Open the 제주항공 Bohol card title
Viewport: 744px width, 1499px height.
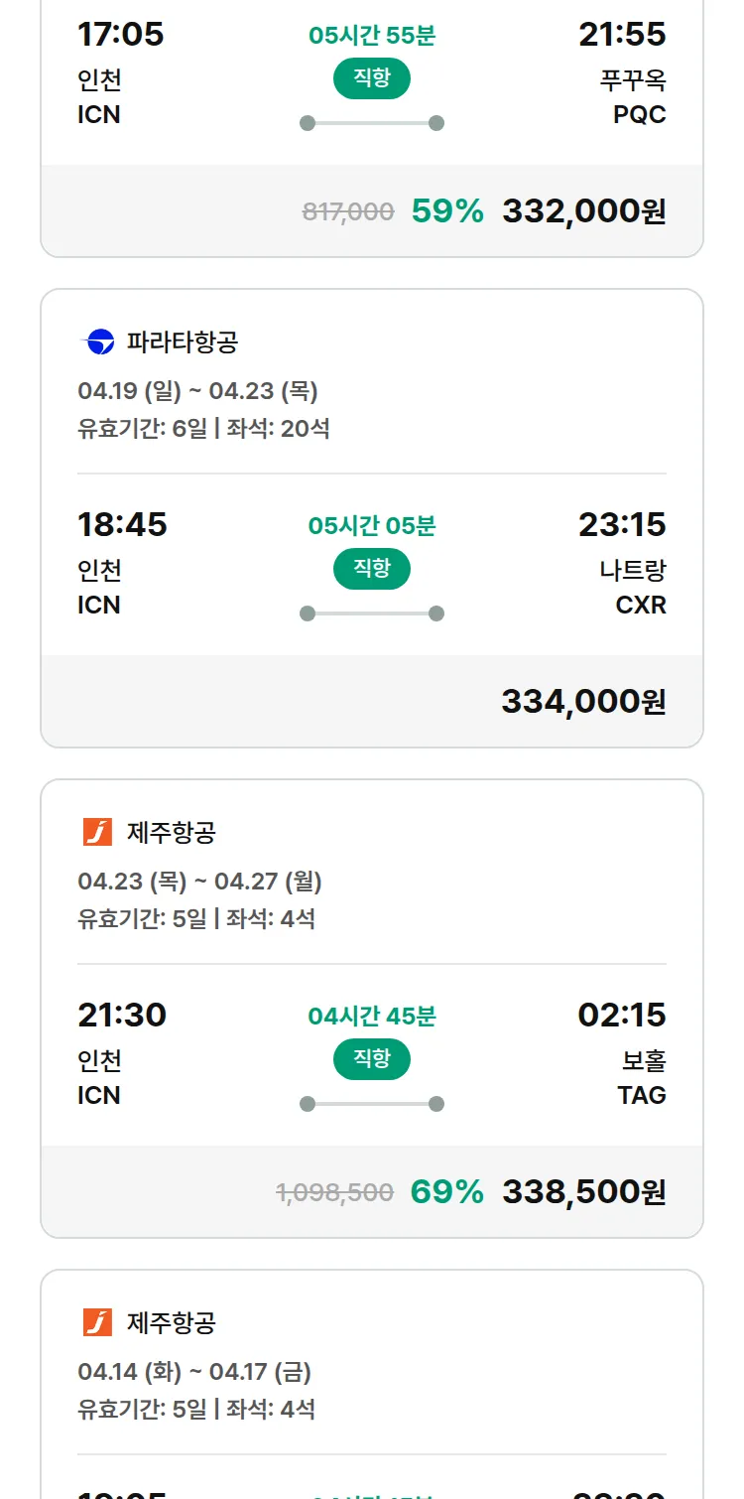tap(172, 832)
